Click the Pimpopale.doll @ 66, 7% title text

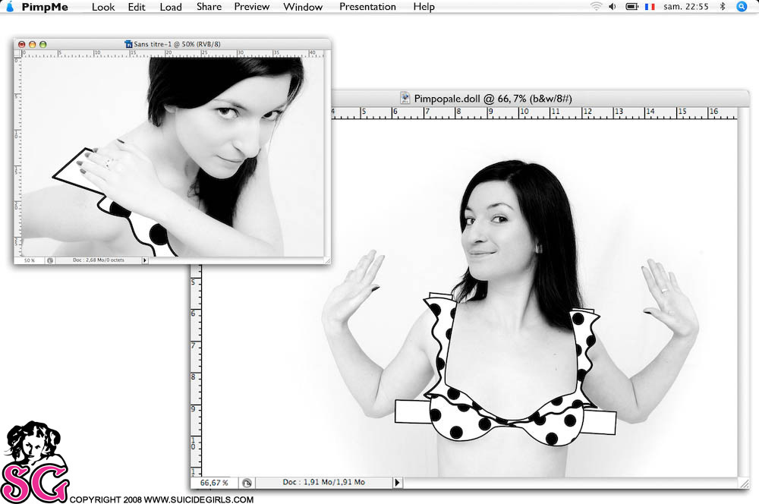tap(493, 99)
